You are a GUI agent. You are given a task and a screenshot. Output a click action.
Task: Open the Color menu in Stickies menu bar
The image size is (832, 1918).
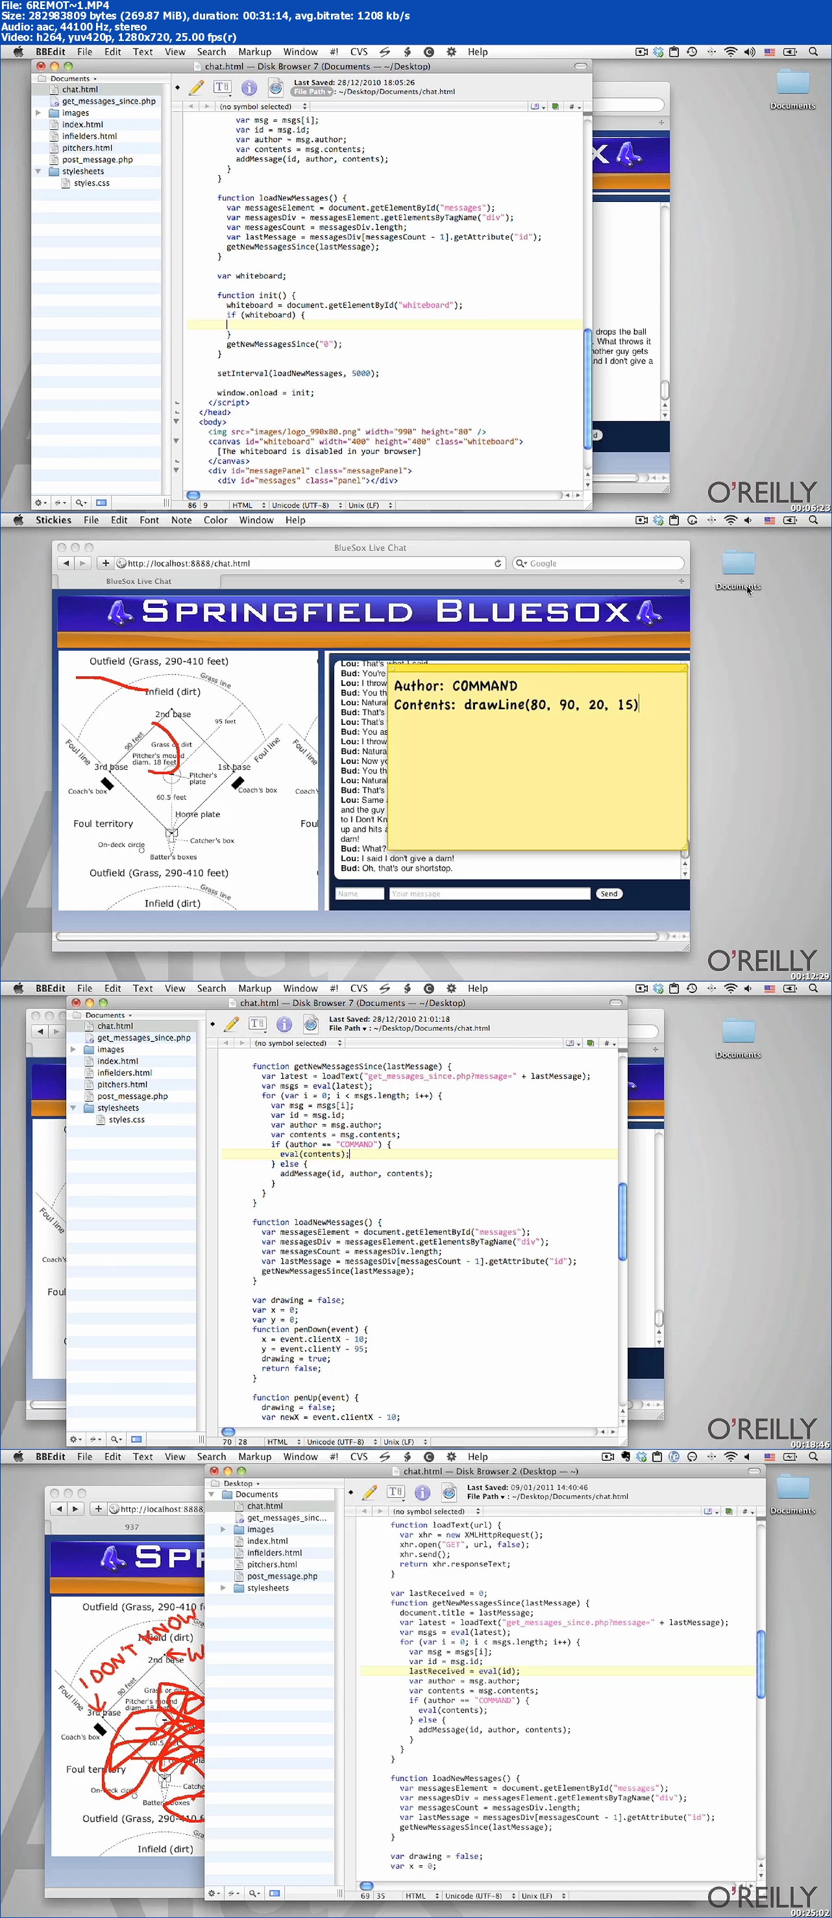[215, 520]
